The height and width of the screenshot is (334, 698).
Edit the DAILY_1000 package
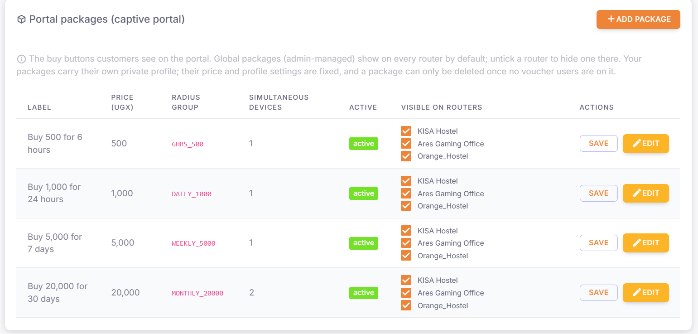(646, 193)
